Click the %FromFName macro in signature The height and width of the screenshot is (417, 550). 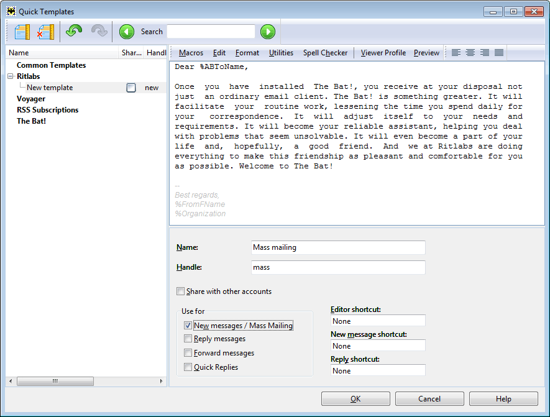(x=200, y=204)
